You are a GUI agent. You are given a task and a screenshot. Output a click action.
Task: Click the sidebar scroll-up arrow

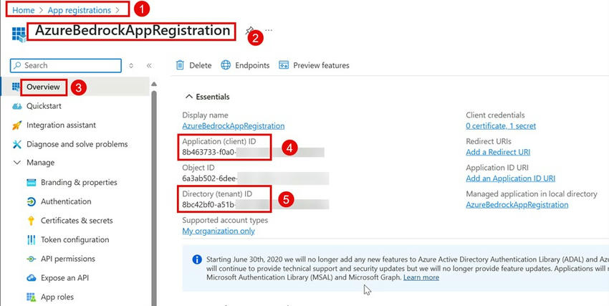(x=154, y=85)
